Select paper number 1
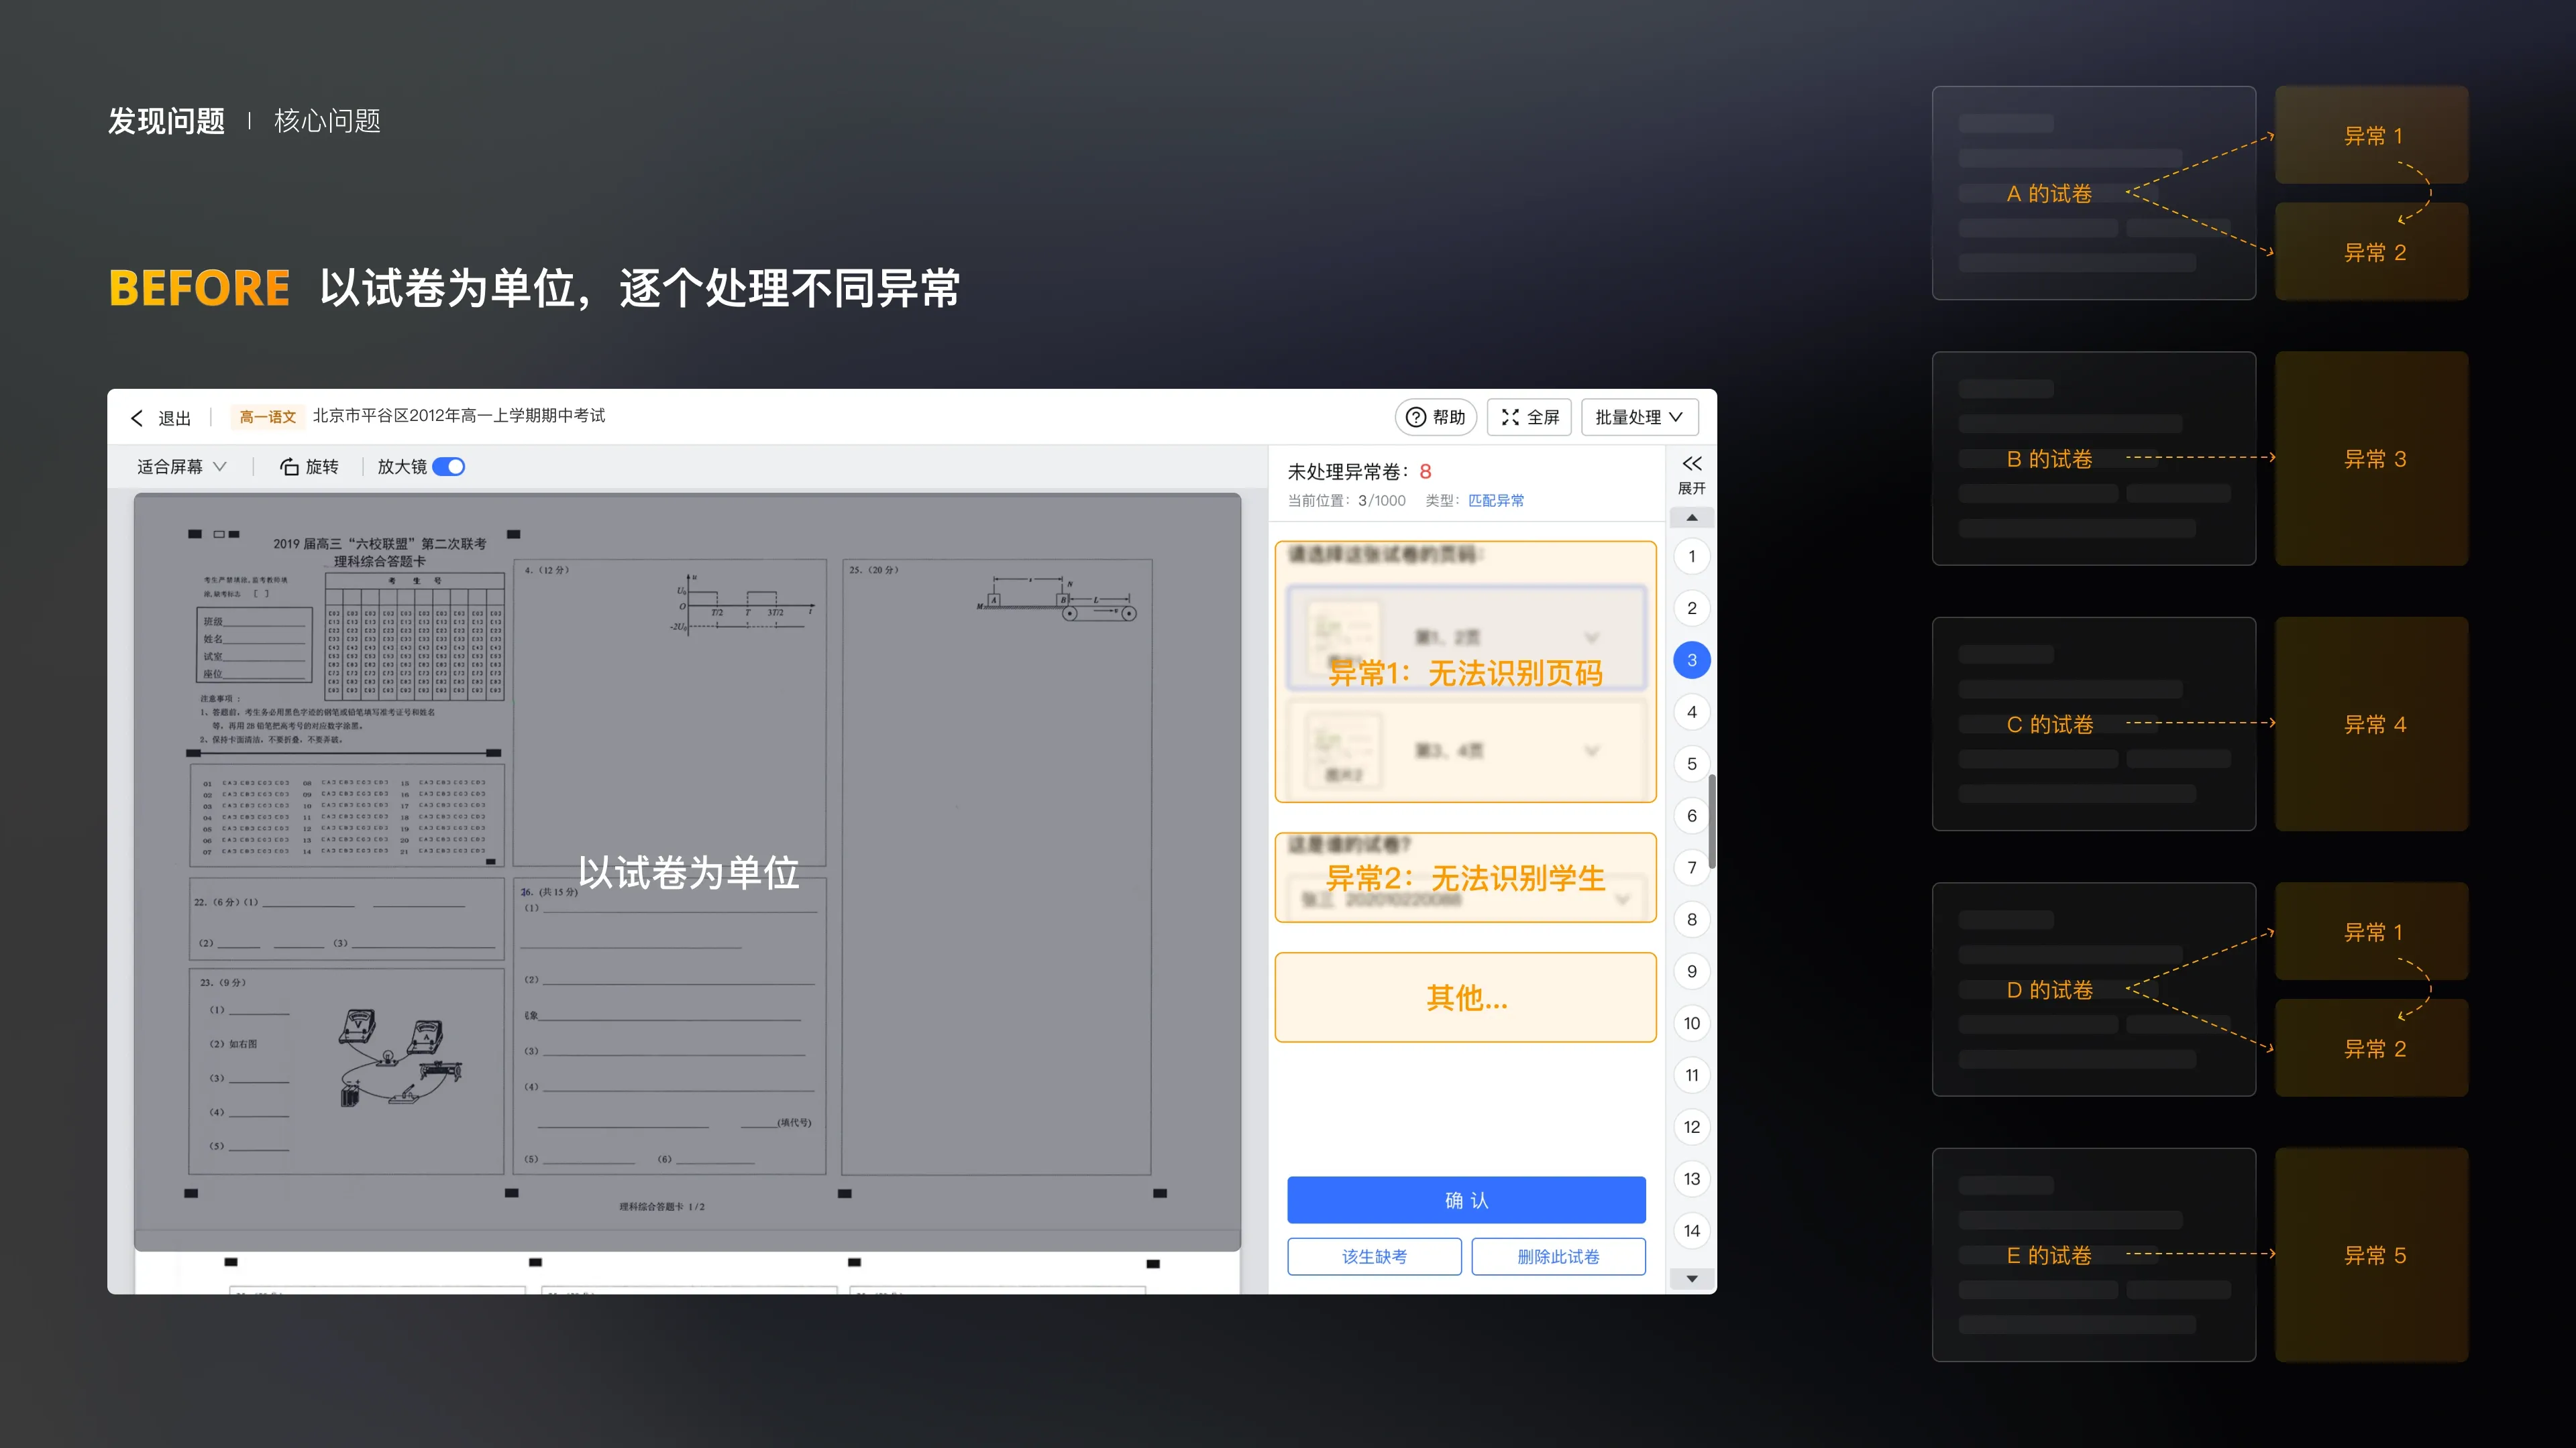The width and height of the screenshot is (2576, 1448). pyautogui.click(x=1692, y=556)
